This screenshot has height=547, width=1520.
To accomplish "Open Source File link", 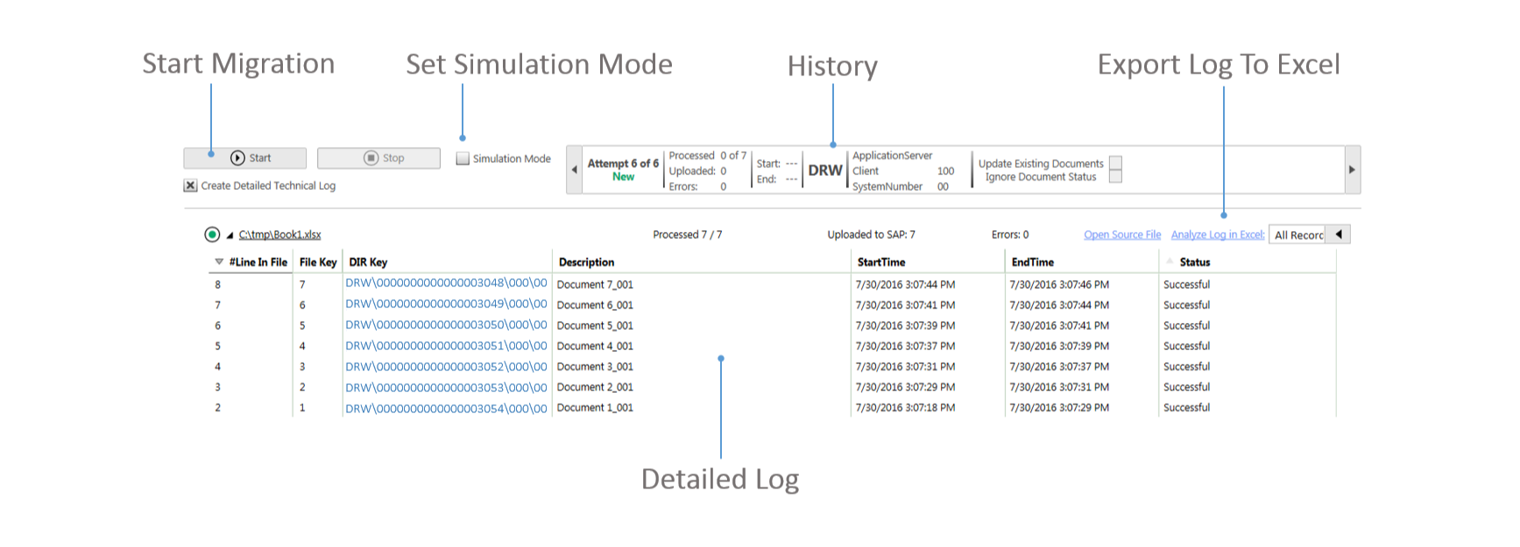I will (1122, 235).
